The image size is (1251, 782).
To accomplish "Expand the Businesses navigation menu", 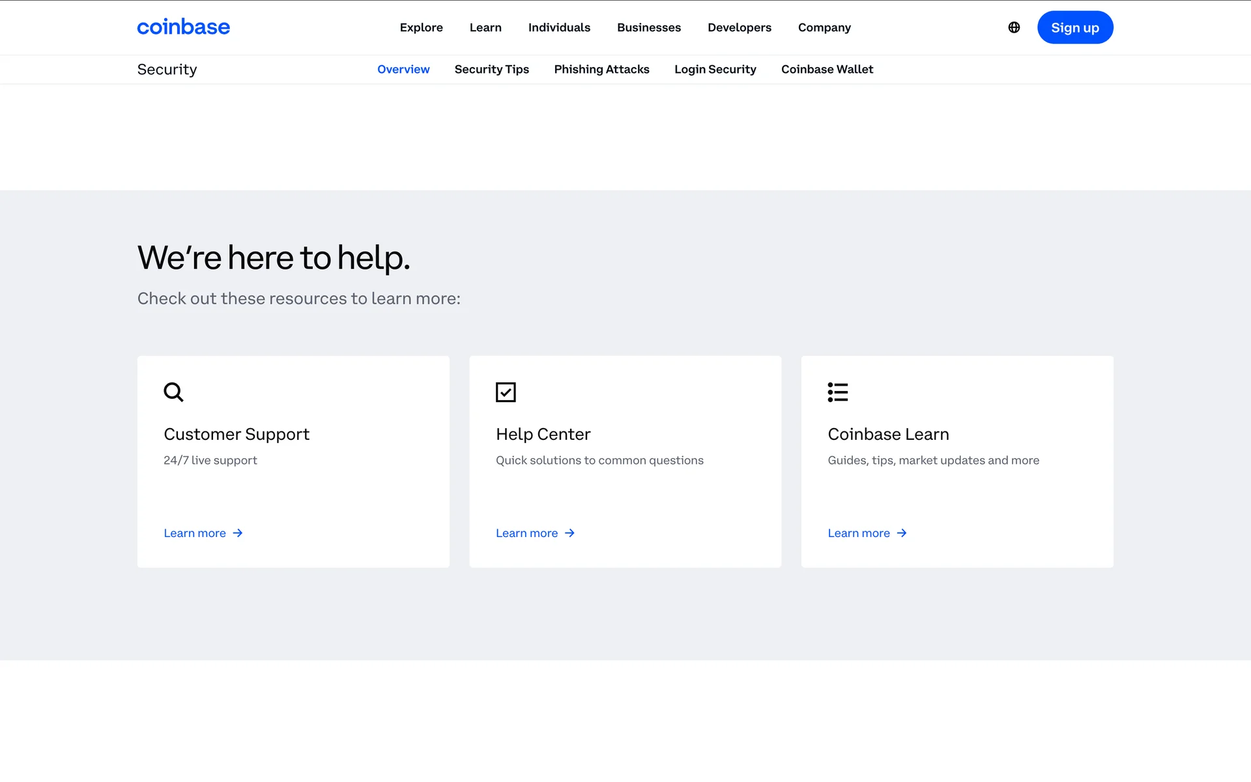I will [648, 27].
